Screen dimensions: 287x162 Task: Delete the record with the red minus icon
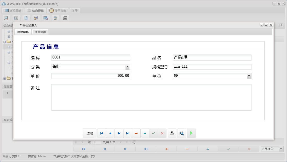[136, 133]
